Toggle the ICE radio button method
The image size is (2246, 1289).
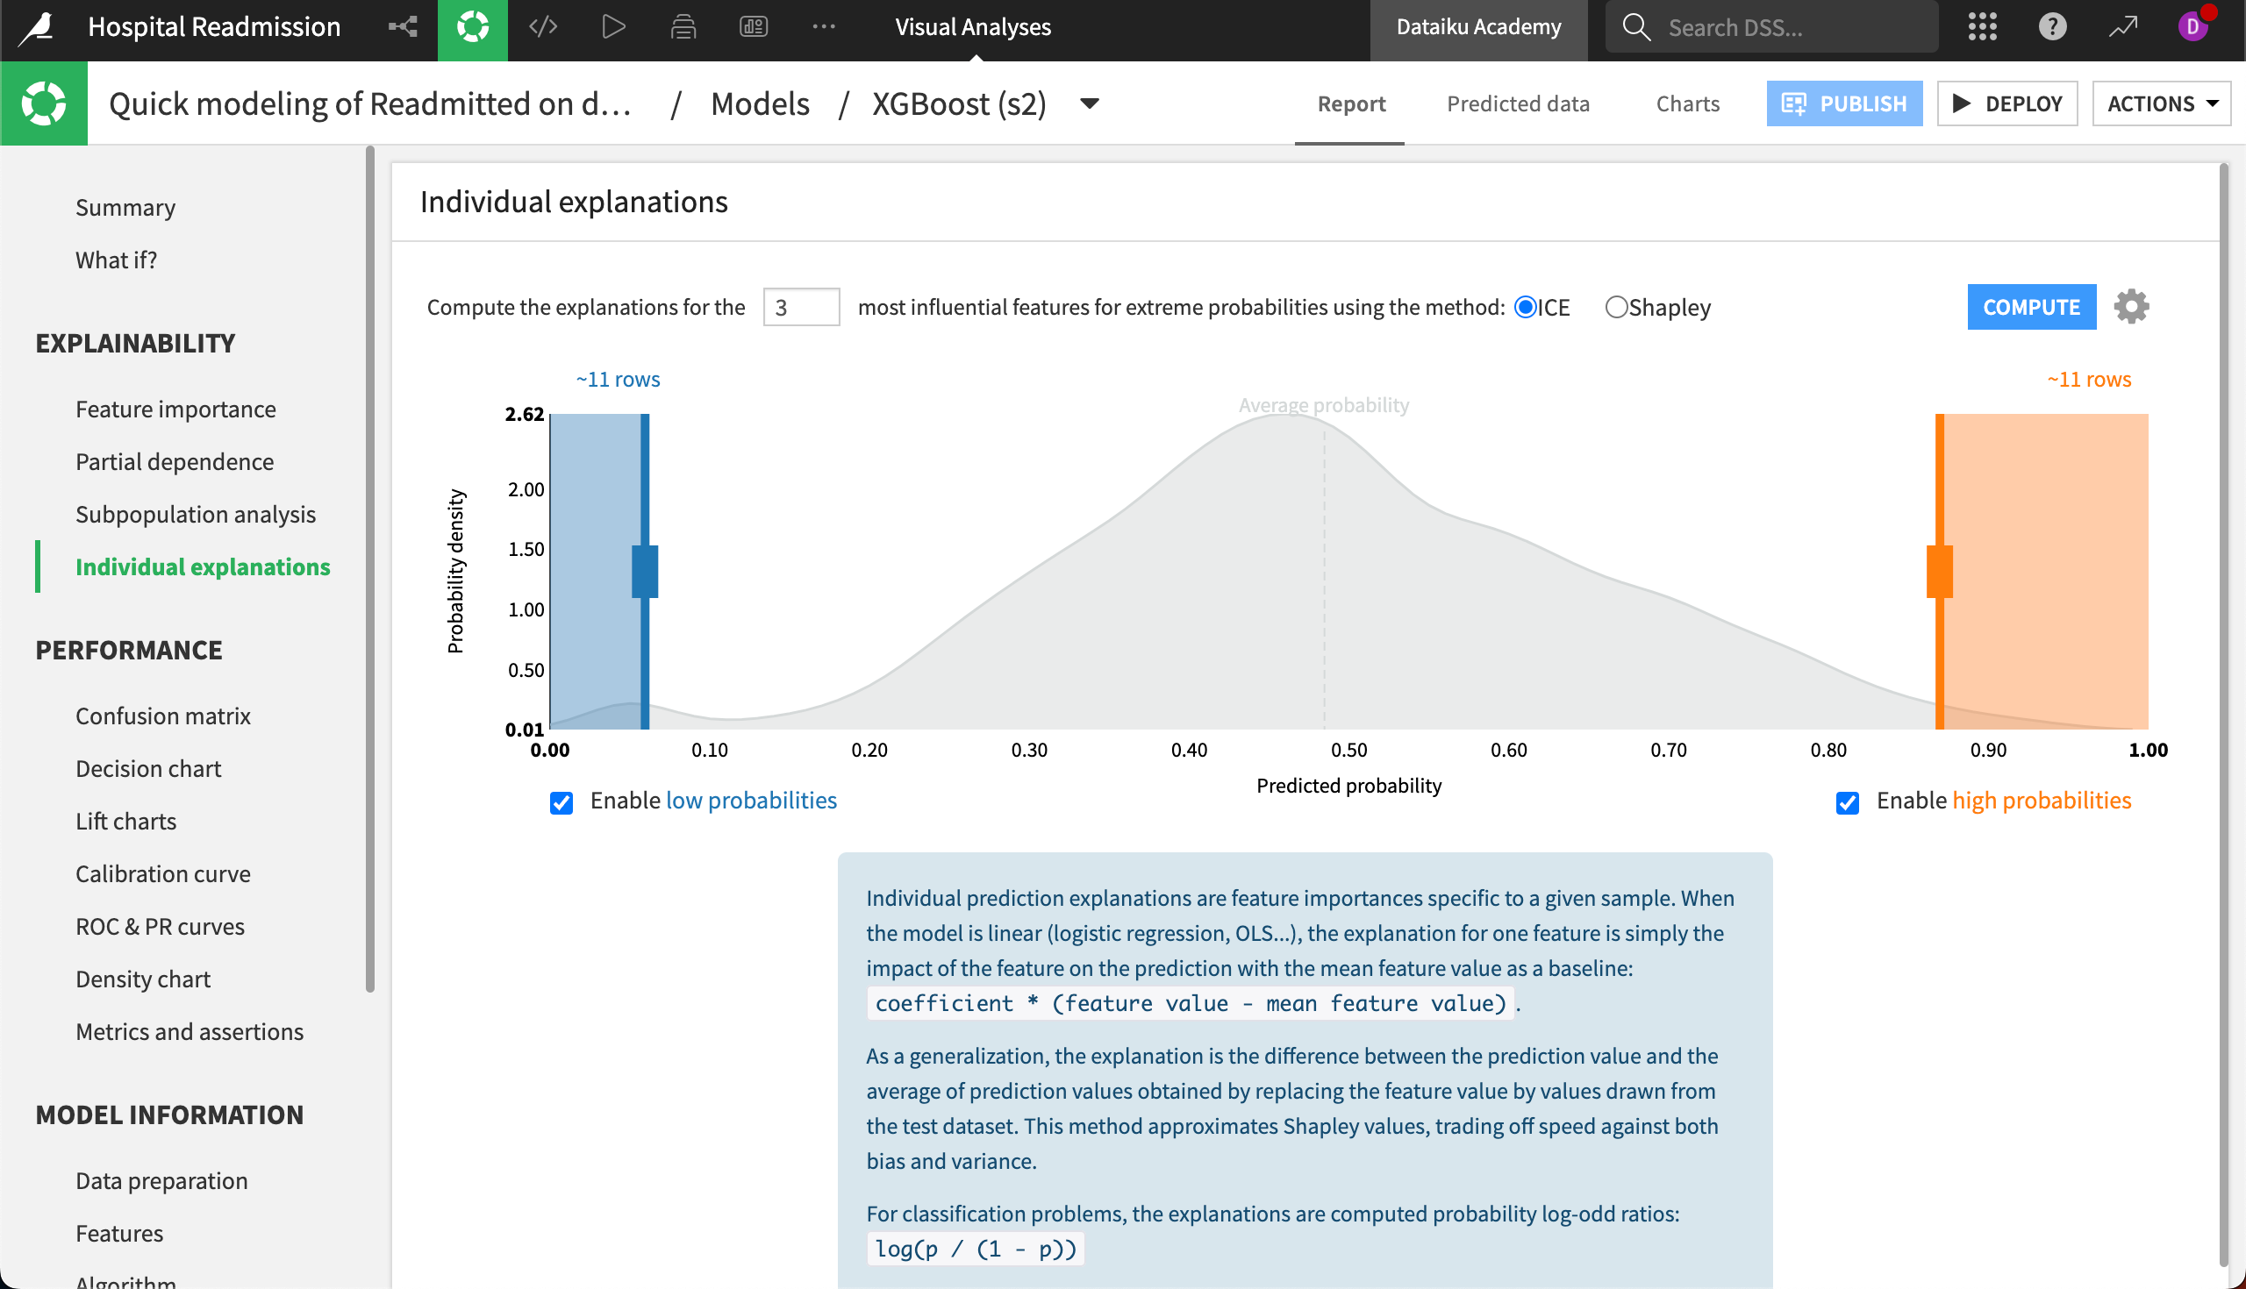click(1524, 307)
